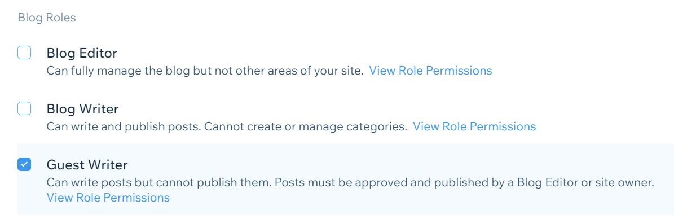Click the Blog Roles section heading
Image resolution: width=674 pixels, height=223 pixels.
point(47,18)
